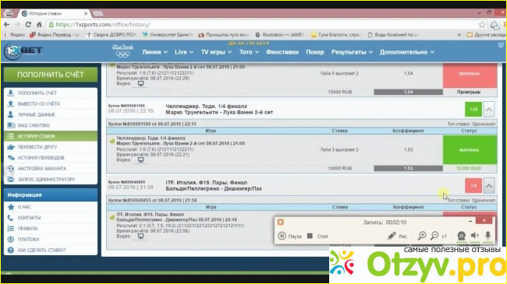This screenshot has height=284, width=507.
Task: Open the Покер menu item
Action: pyautogui.click(x=315, y=52)
